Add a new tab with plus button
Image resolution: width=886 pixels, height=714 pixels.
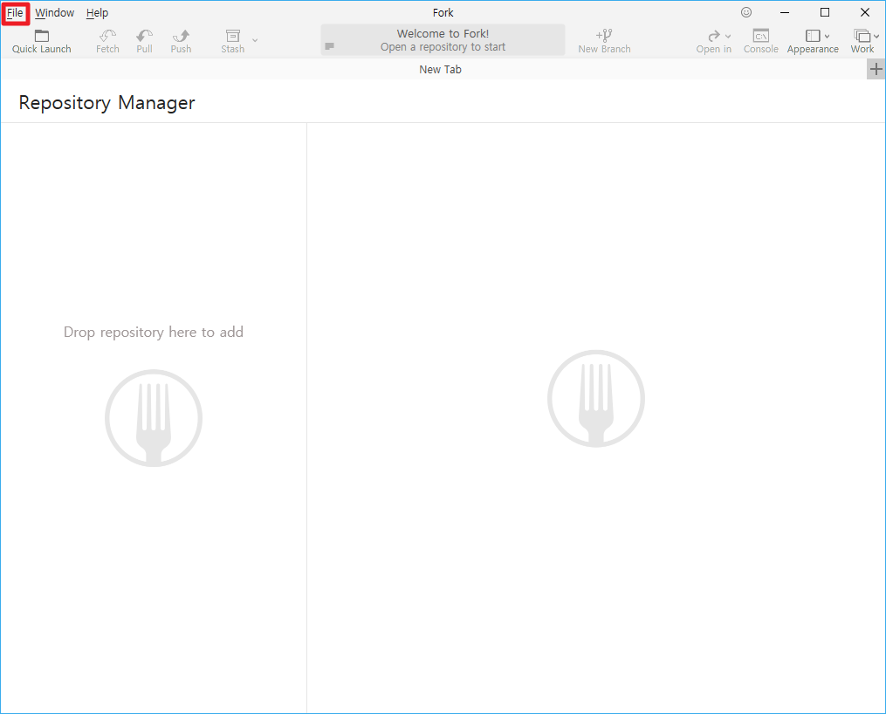[x=876, y=70]
